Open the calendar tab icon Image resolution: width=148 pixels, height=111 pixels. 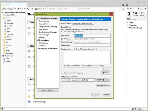click(123, 5)
